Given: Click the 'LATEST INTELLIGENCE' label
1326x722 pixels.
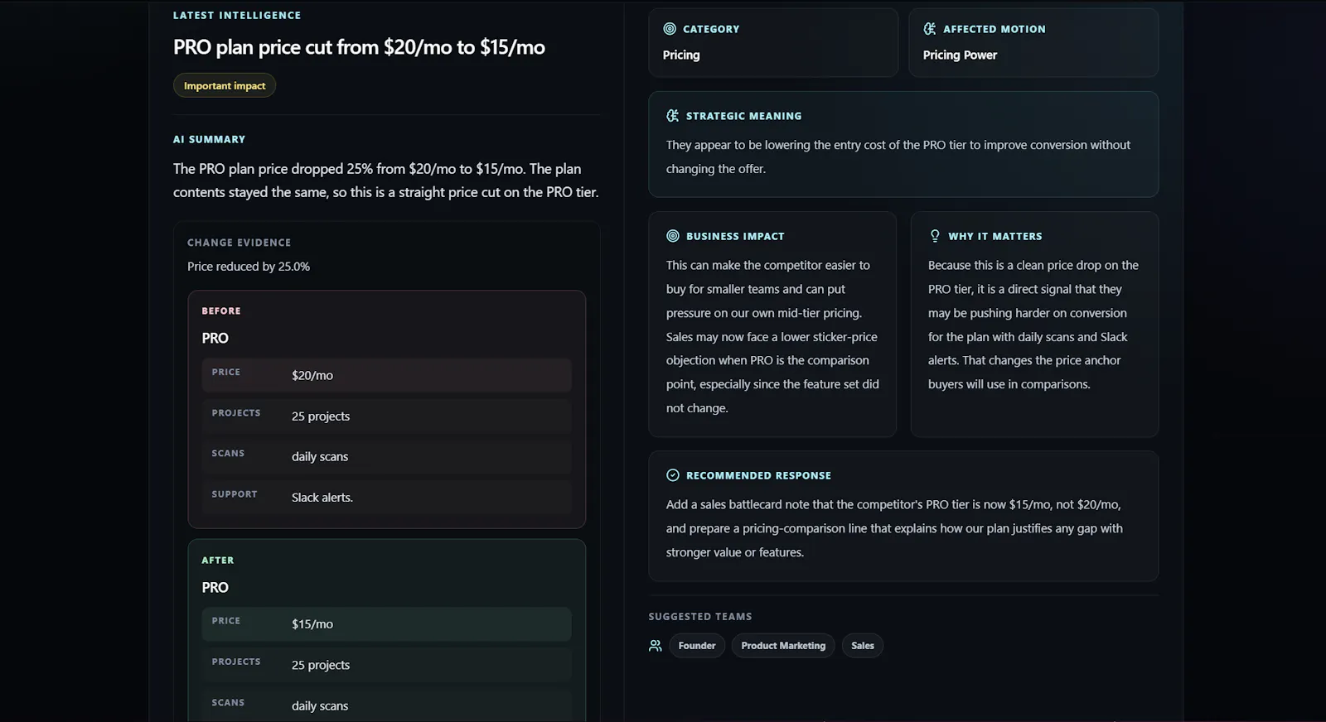Looking at the screenshot, I should 237,16.
